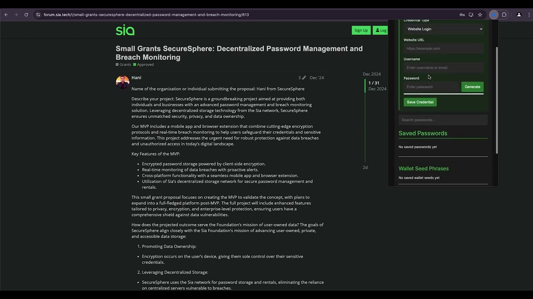Viewport: 533px width, 299px height.
Task: Open site information icon in address bar
Action: [x=38, y=15]
